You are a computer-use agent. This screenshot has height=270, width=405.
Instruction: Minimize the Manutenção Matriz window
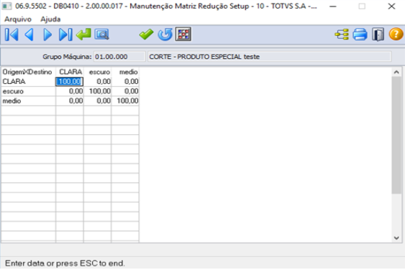click(333, 6)
